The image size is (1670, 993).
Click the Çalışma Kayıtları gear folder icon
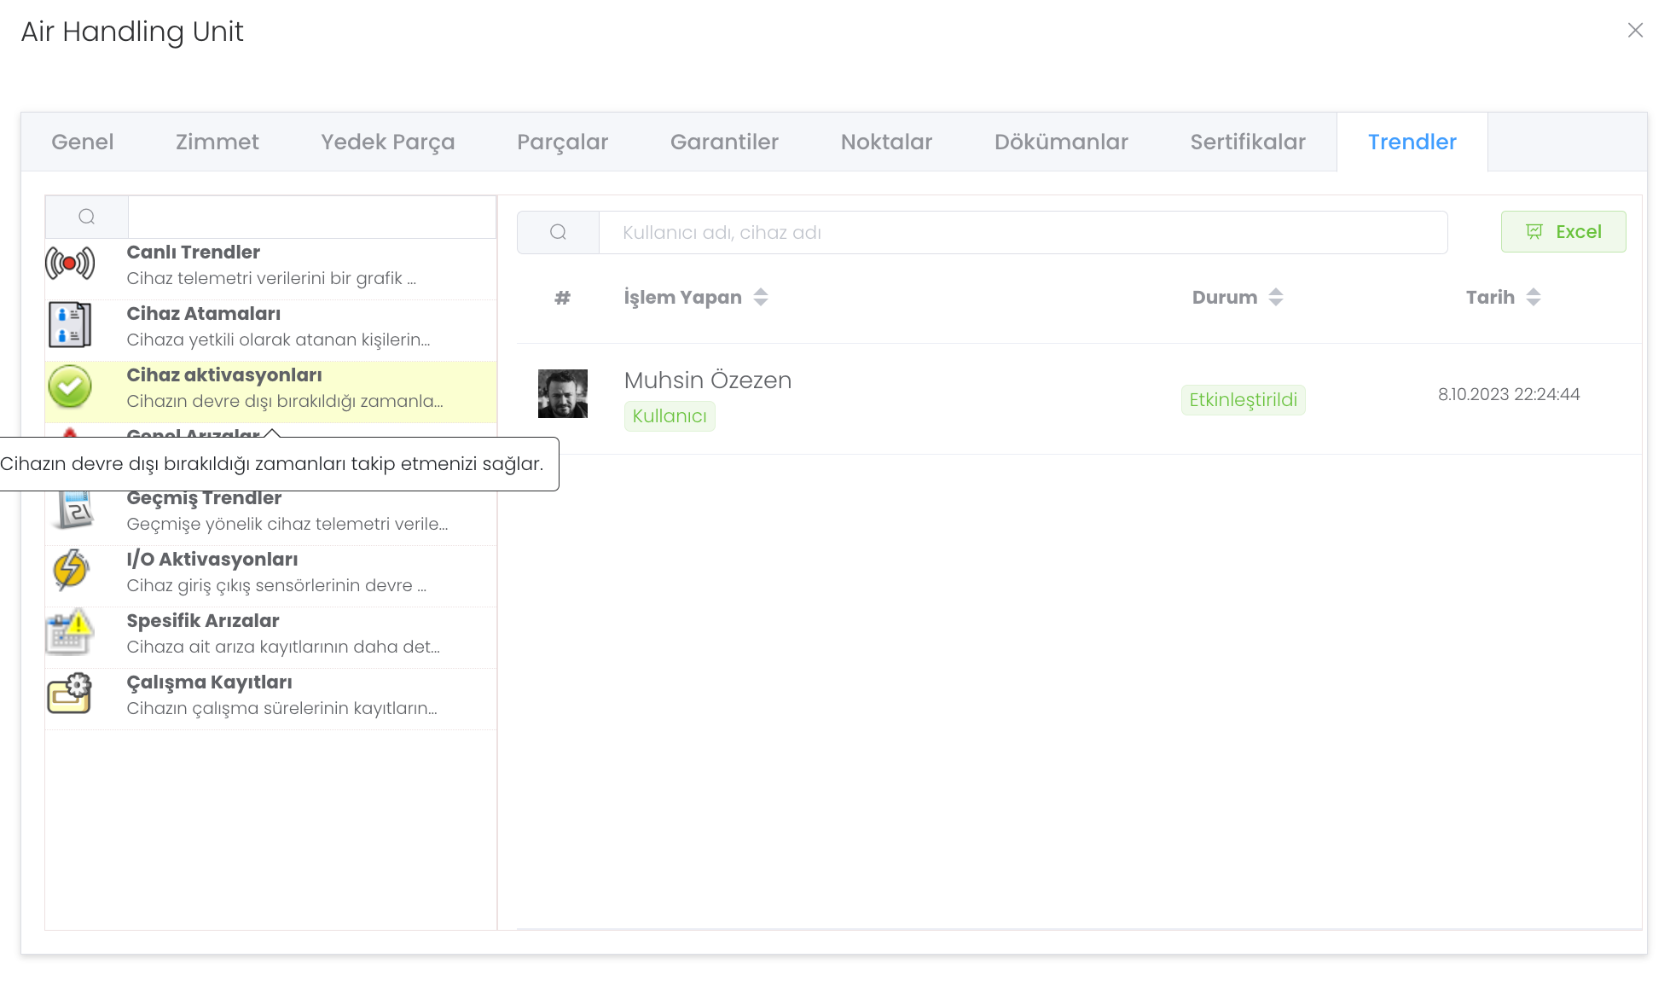[70, 694]
